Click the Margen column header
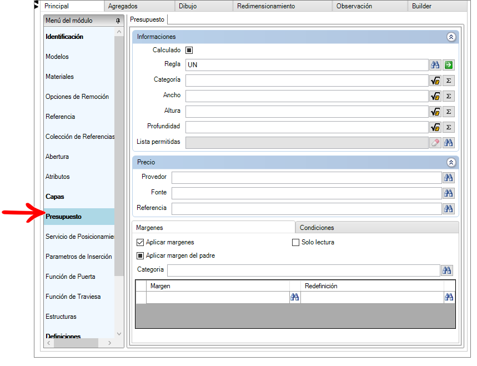This screenshot has height=366, width=477. pos(218,286)
